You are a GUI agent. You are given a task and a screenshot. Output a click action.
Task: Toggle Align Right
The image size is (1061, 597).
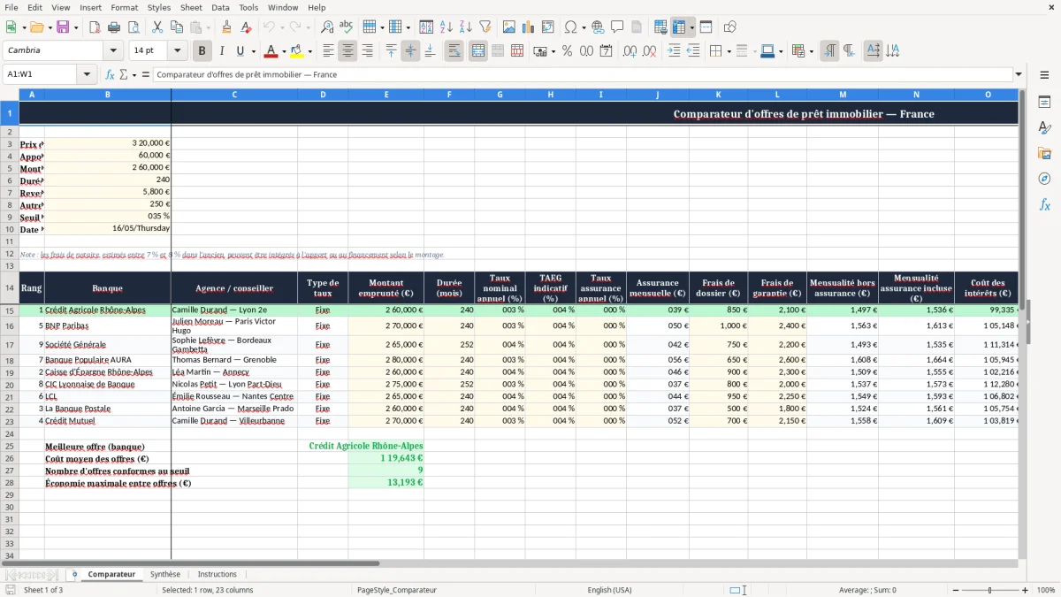(x=367, y=51)
